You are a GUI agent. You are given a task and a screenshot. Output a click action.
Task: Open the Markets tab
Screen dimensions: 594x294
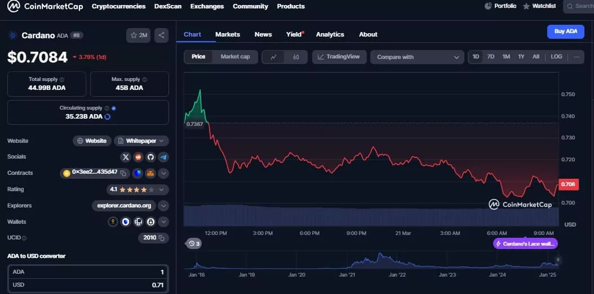[228, 34]
